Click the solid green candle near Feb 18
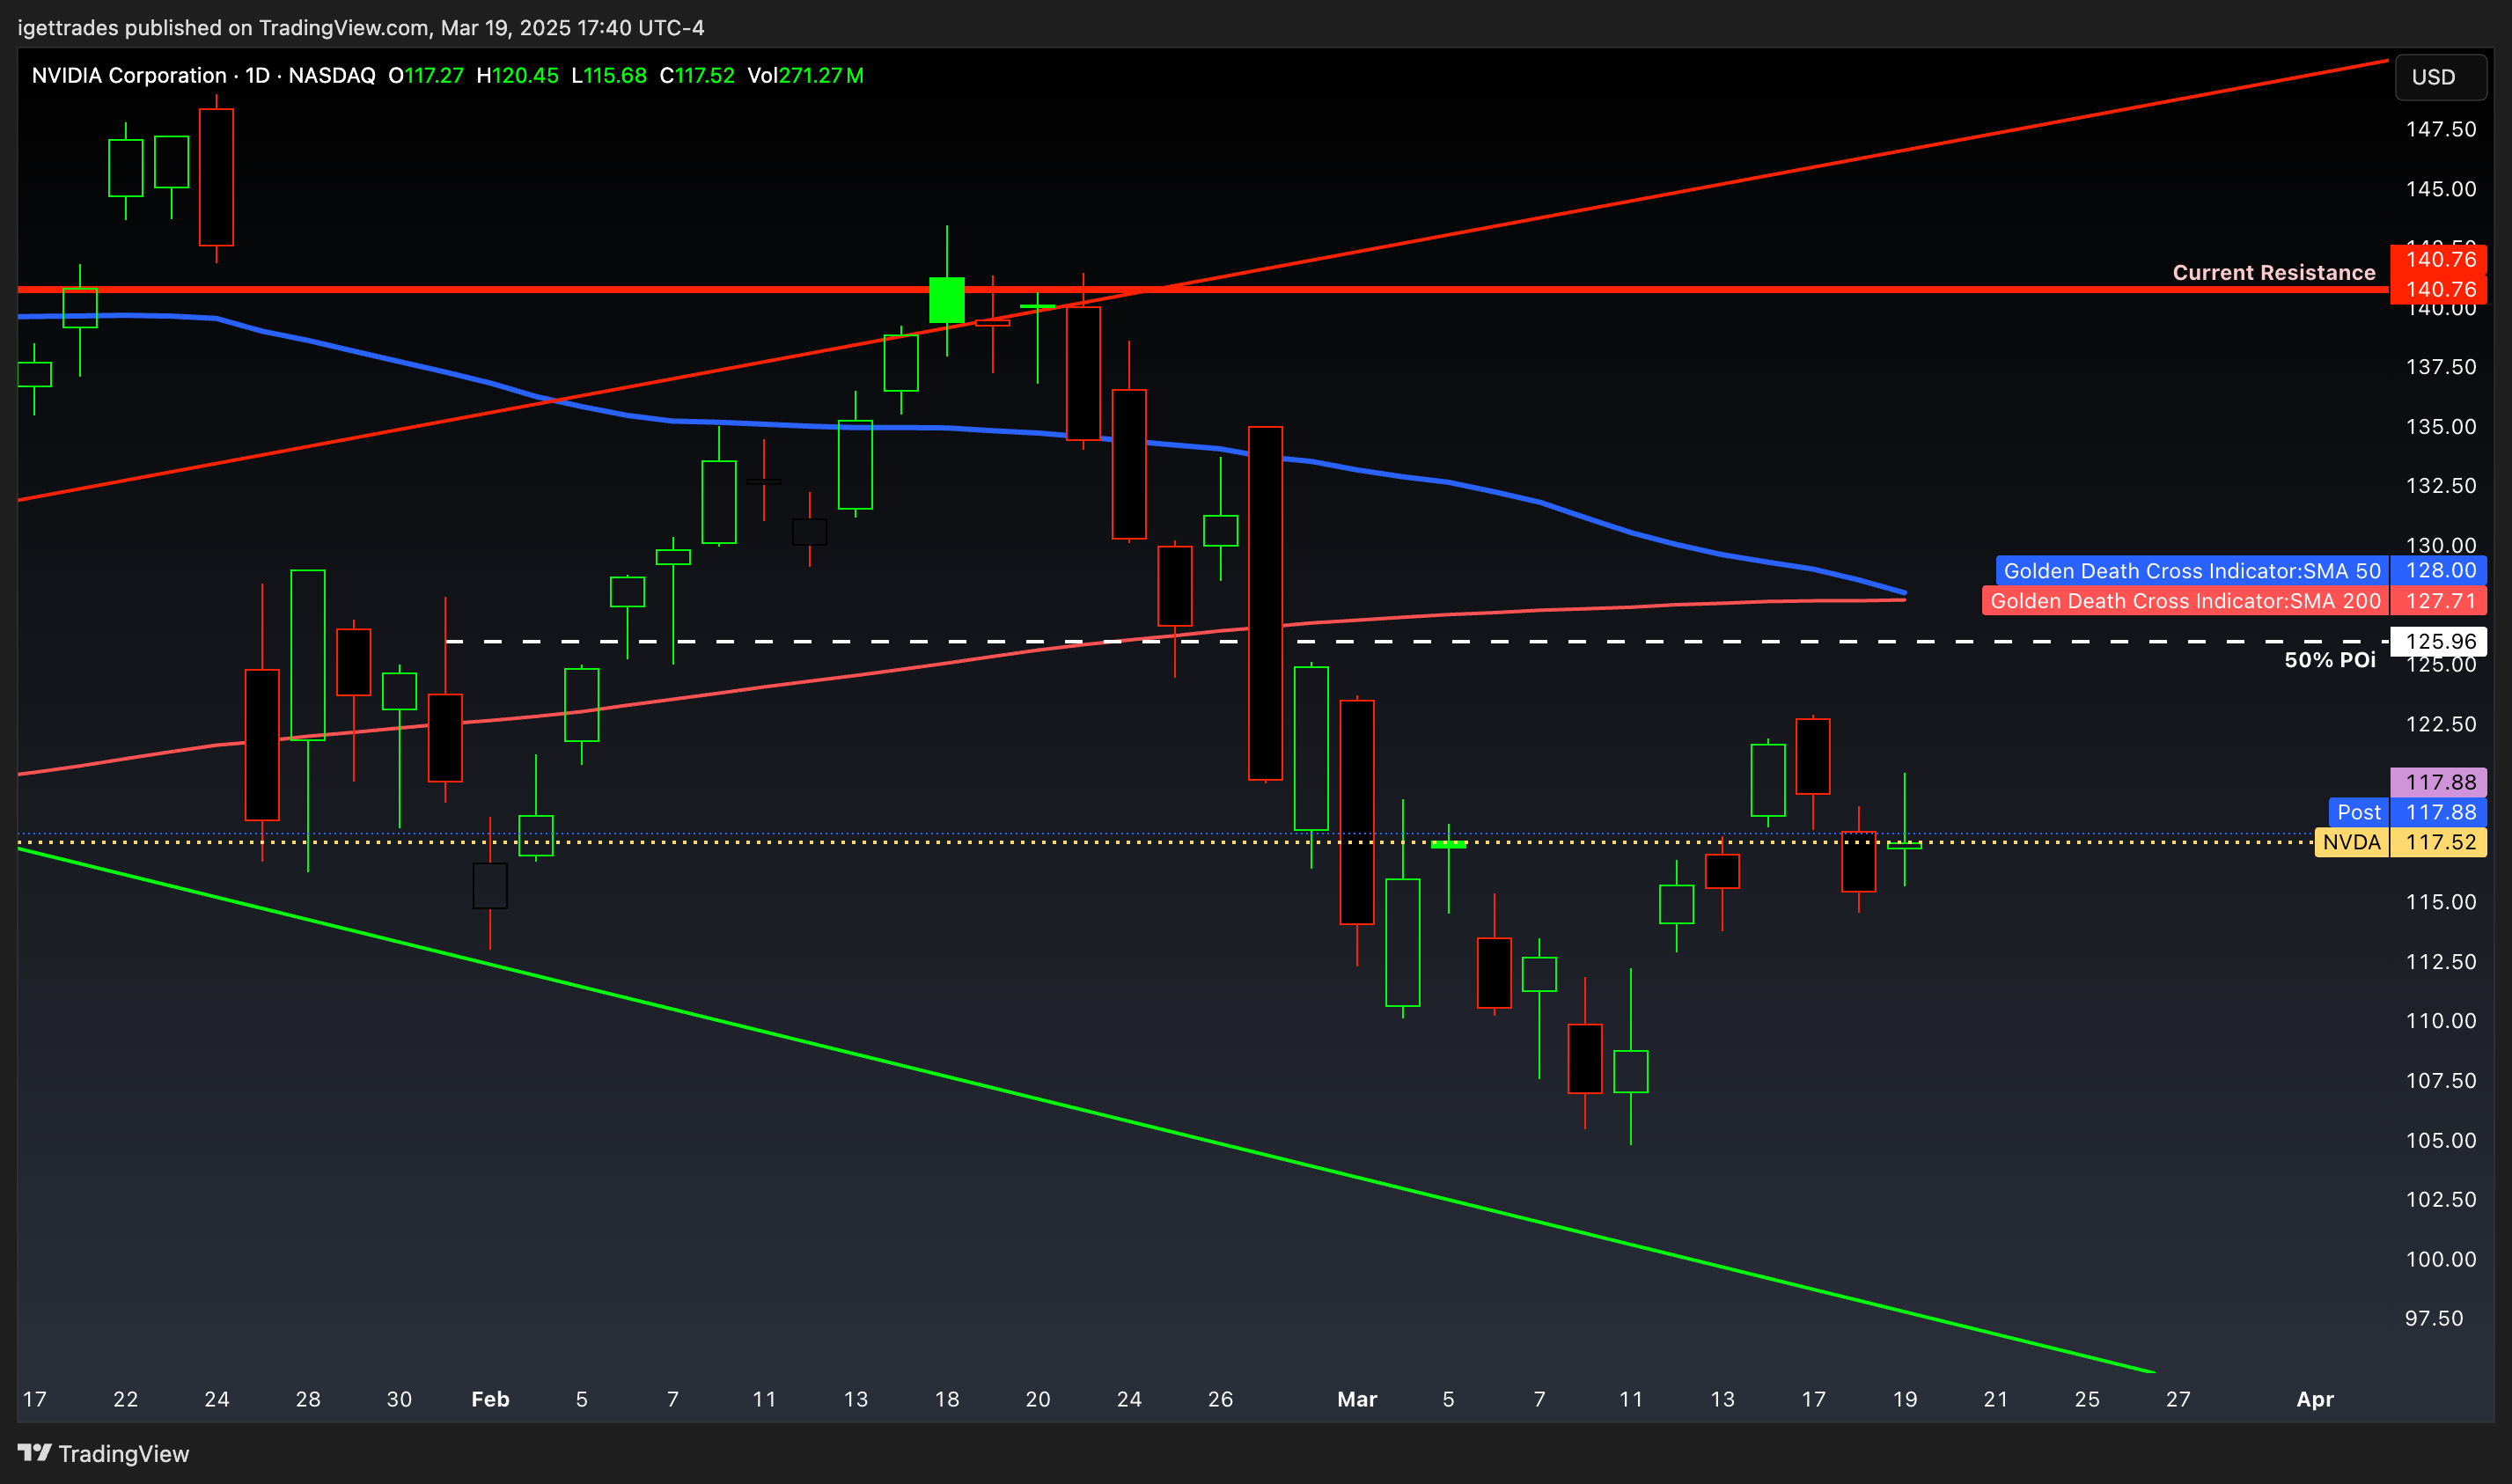Viewport: 2512px width, 1484px height. [x=947, y=300]
